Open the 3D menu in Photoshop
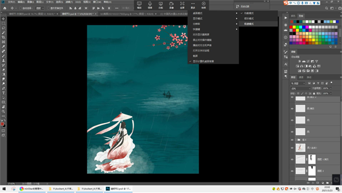The image size is (342, 193). 78,2
